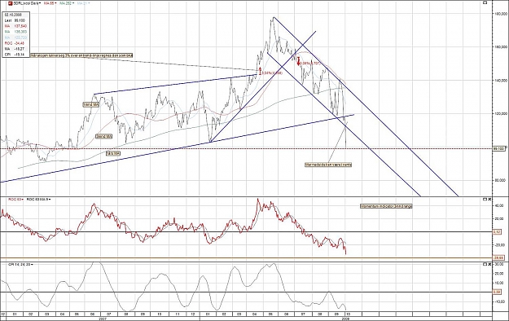Viewport: 509px width, 321px height.
Task: Open the MA 262 indicator dropdown
Action: click(x=66, y=3)
